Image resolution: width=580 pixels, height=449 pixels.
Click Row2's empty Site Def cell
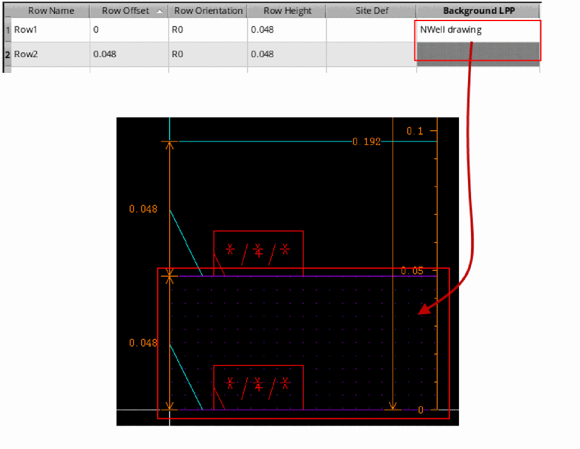[372, 54]
